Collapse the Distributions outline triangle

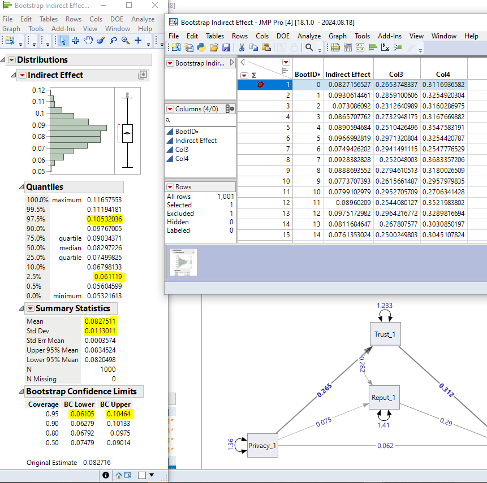pyautogui.click(x=3, y=60)
